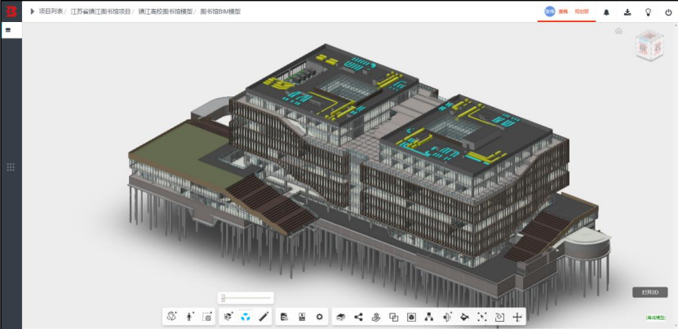The image size is (678, 329).
Task: Select the paint bucket color tool
Action: (464, 318)
